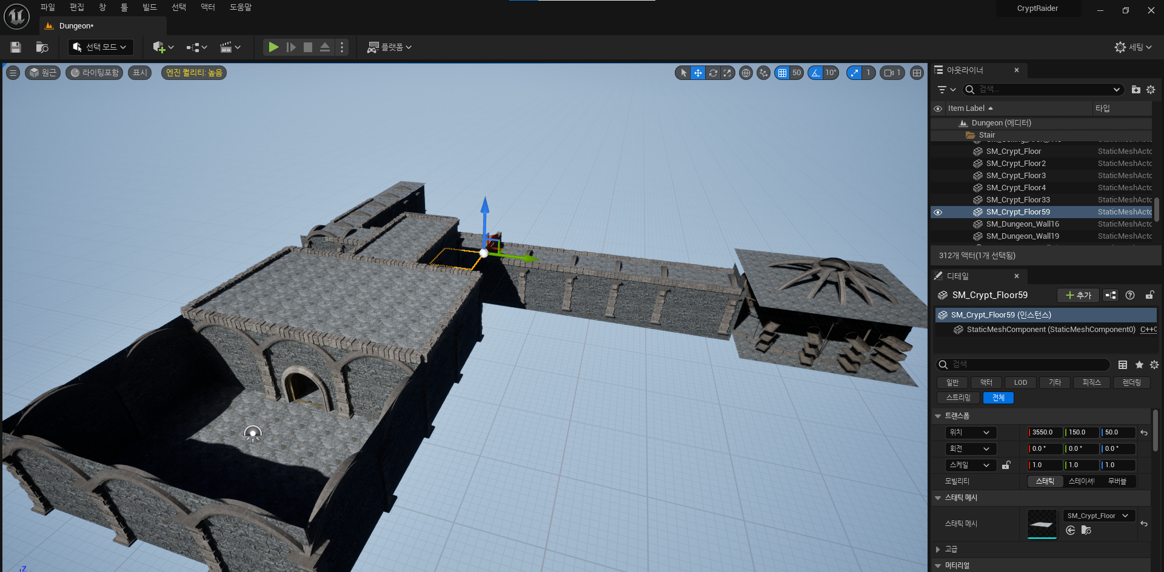
Task: Open the blueprints toolbar menu
Action: pyautogui.click(x=196, y=47)
